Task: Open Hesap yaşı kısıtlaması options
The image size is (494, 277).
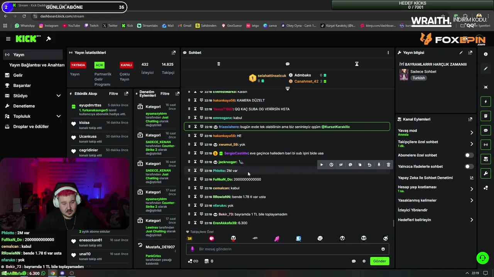Action: 435,189
